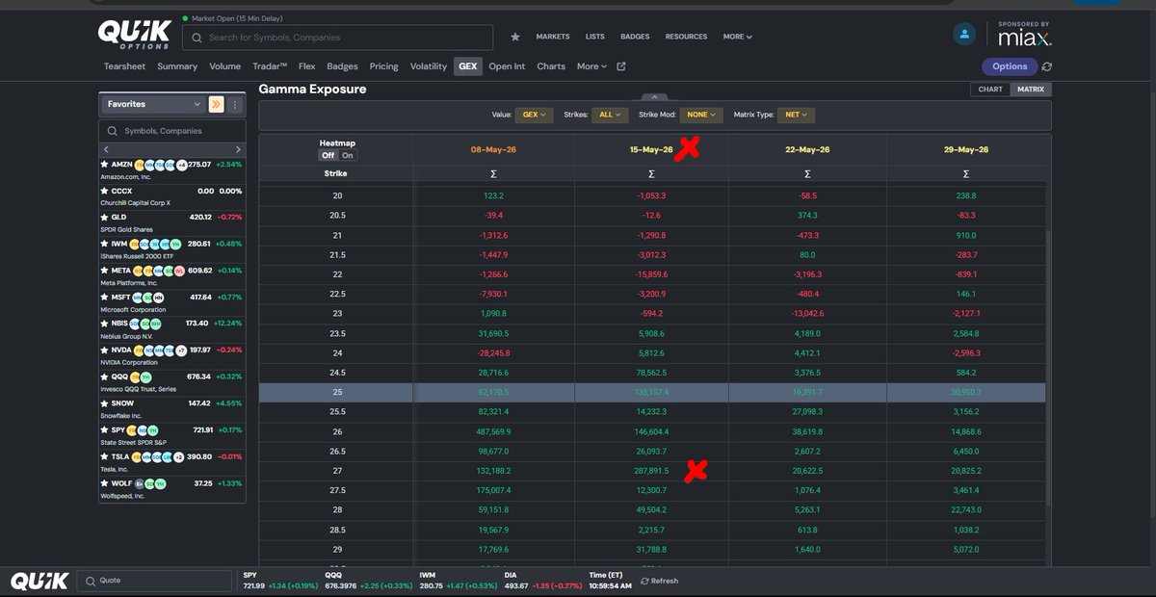Click the star icon beside TSLA

coord(105,456)
